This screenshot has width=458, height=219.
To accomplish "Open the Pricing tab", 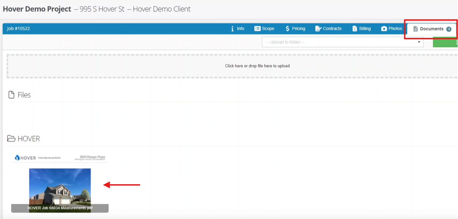I will coord(295,29).
